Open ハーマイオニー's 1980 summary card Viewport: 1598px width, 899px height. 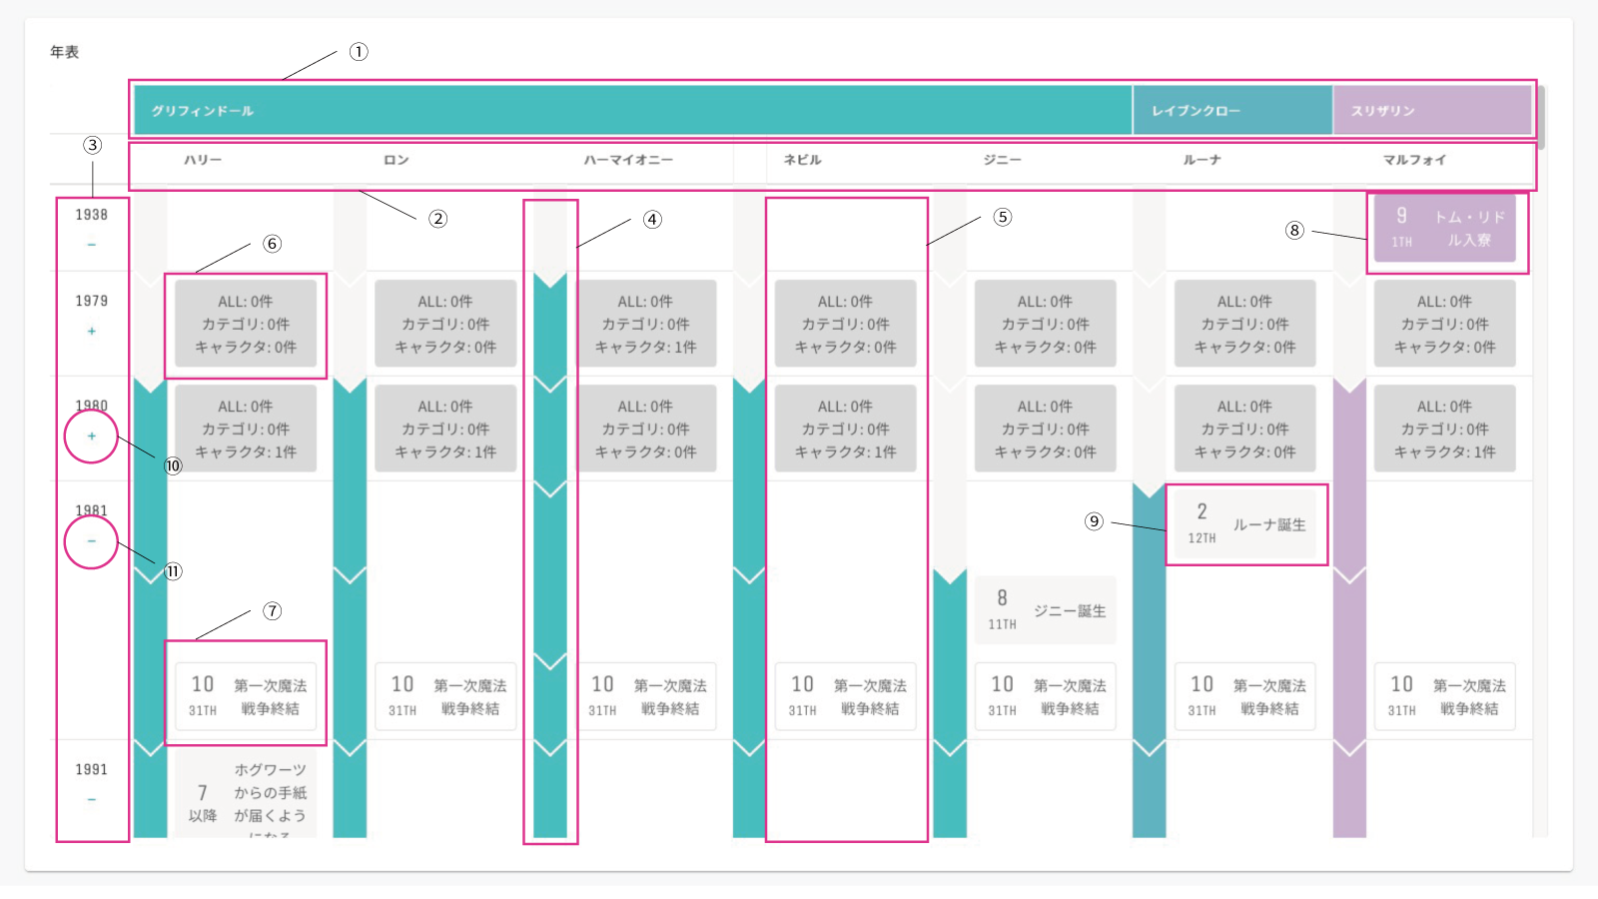pyautogui.click(x=645, y=429)
